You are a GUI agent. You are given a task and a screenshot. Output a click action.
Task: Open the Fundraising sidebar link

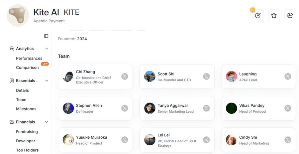click(27, 132)
